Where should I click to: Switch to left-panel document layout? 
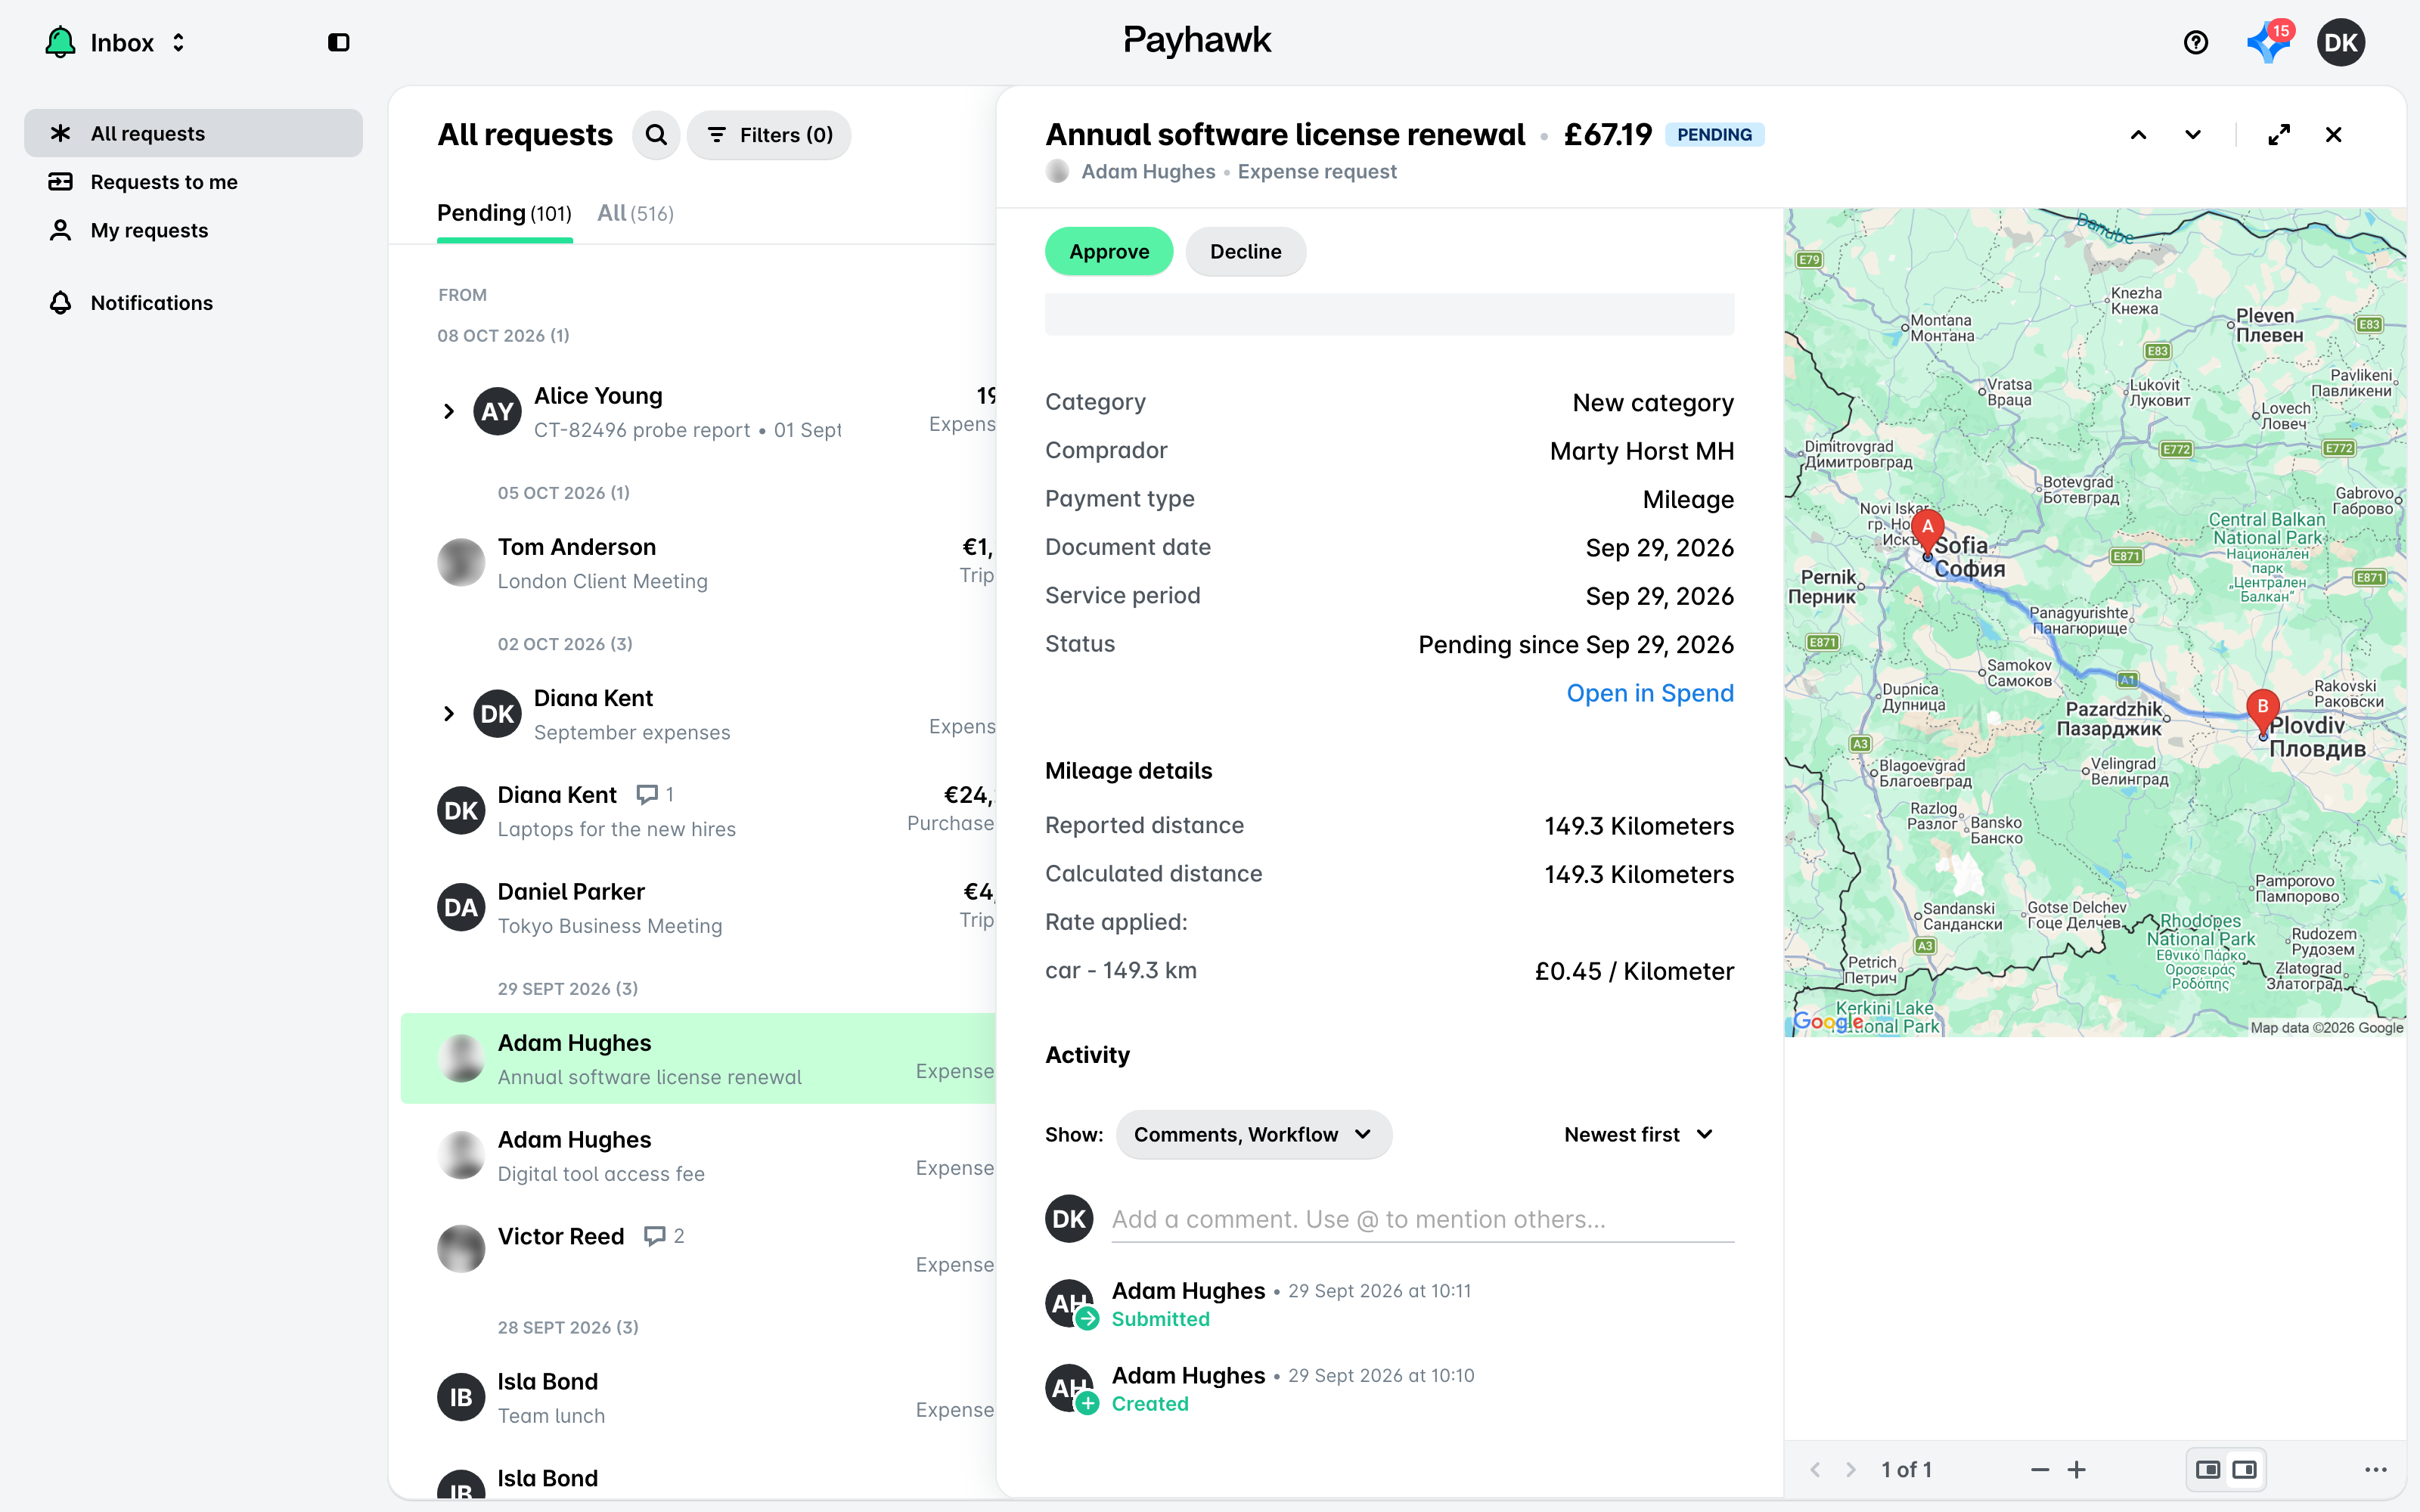point(2208,1470)
